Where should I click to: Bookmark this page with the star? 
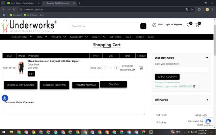192,9
